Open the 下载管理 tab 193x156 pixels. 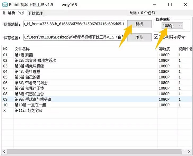point(35,13)
